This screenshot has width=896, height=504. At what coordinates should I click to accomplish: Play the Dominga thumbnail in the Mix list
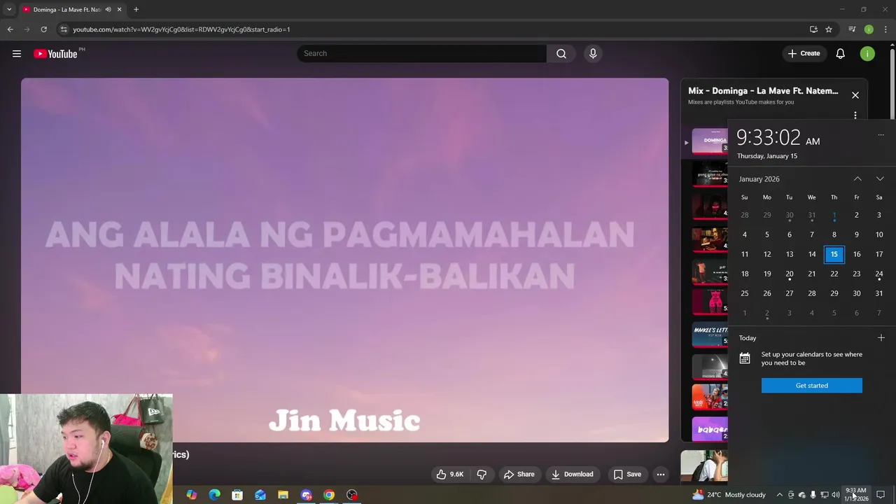pyautogui.click(x=710, y=141)
